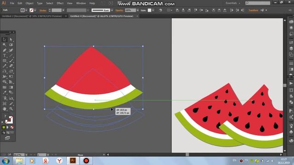Click the Stroke link in control bar
The image size is (294, 165).
coord(43,11)
